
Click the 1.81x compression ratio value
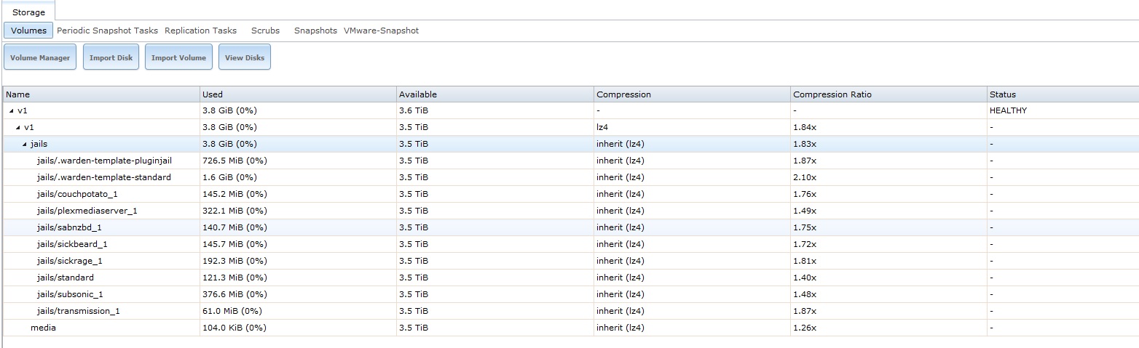805,261
